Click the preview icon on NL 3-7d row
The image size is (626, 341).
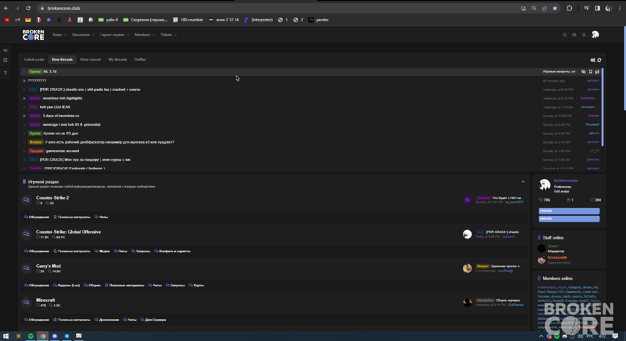(583, 72)
